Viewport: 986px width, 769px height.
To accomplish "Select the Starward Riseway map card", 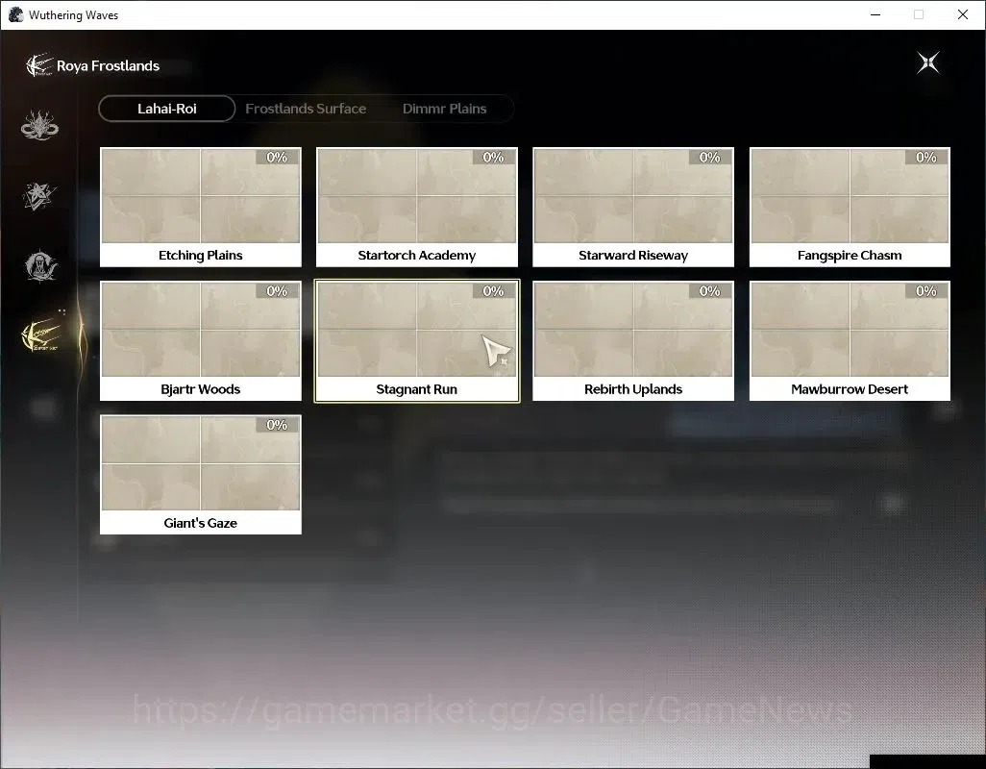I will click(633, 207).
